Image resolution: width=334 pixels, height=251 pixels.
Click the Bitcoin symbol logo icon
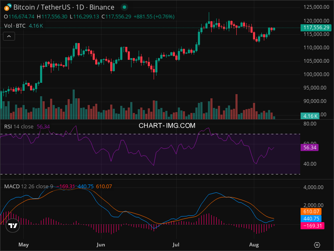click(8, 7)
